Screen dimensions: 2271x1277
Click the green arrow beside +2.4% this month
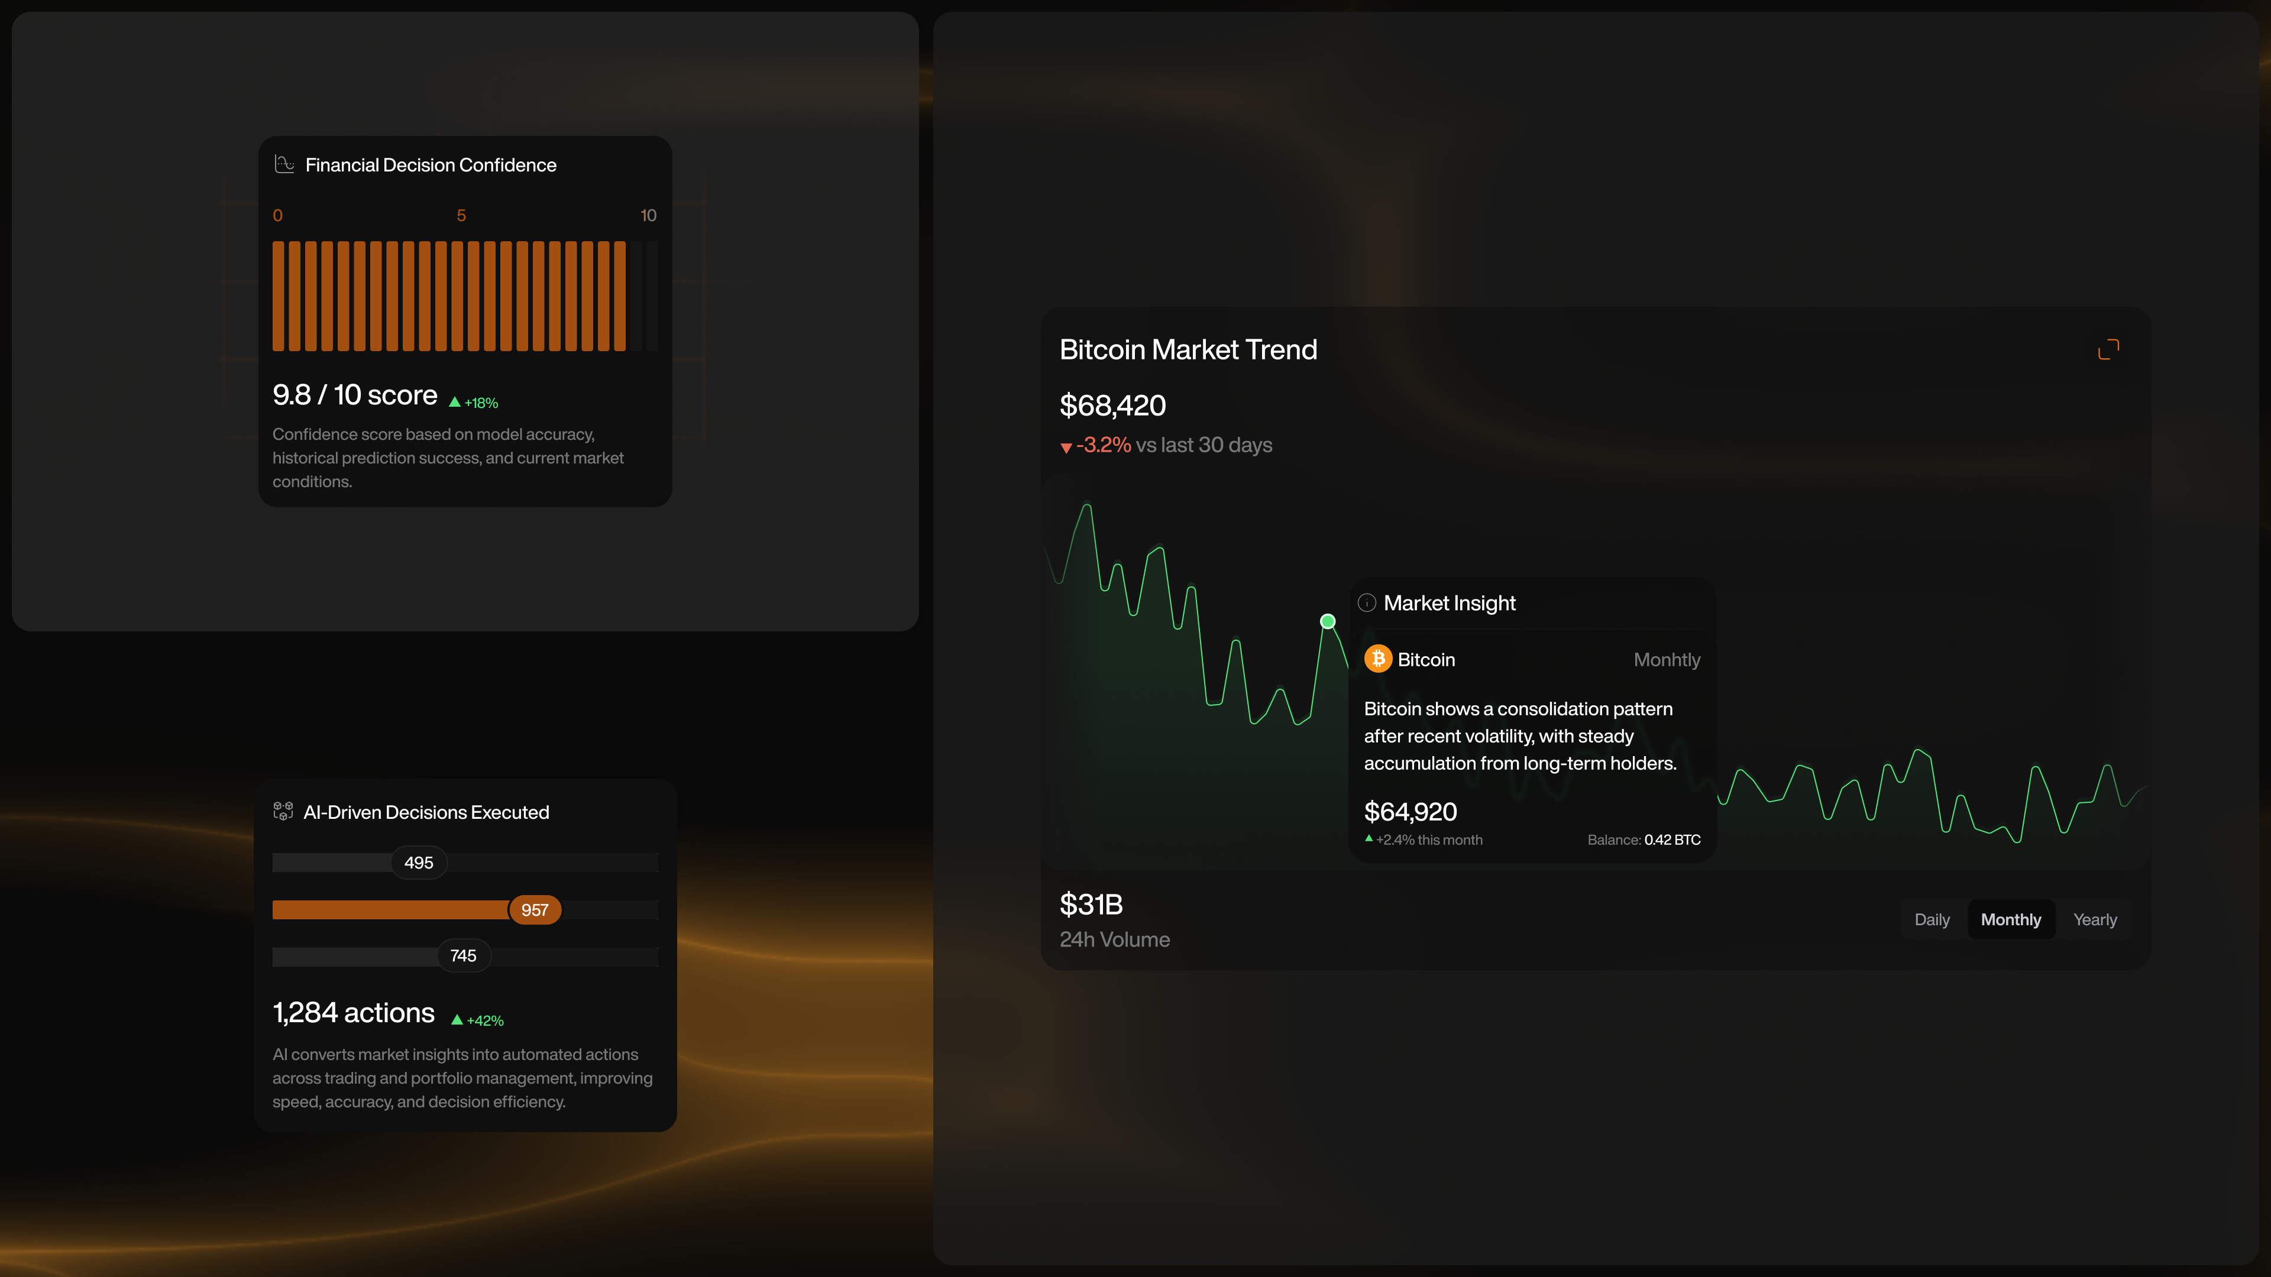point(1369,839)
